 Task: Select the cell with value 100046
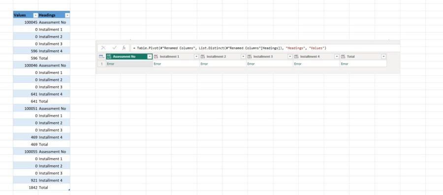pos(26,65)
